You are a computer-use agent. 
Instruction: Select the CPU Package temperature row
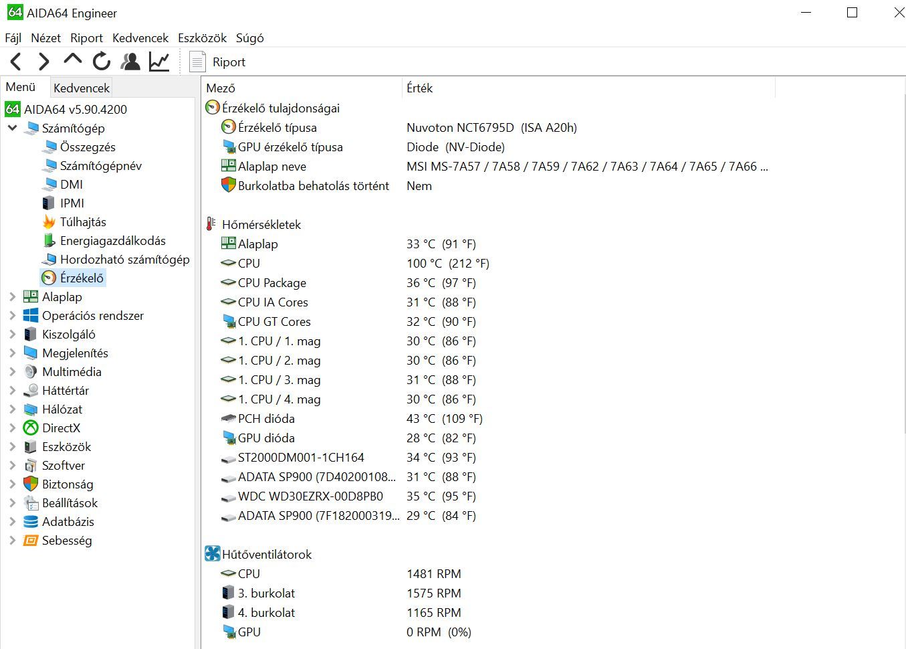[x=488, y=282]
